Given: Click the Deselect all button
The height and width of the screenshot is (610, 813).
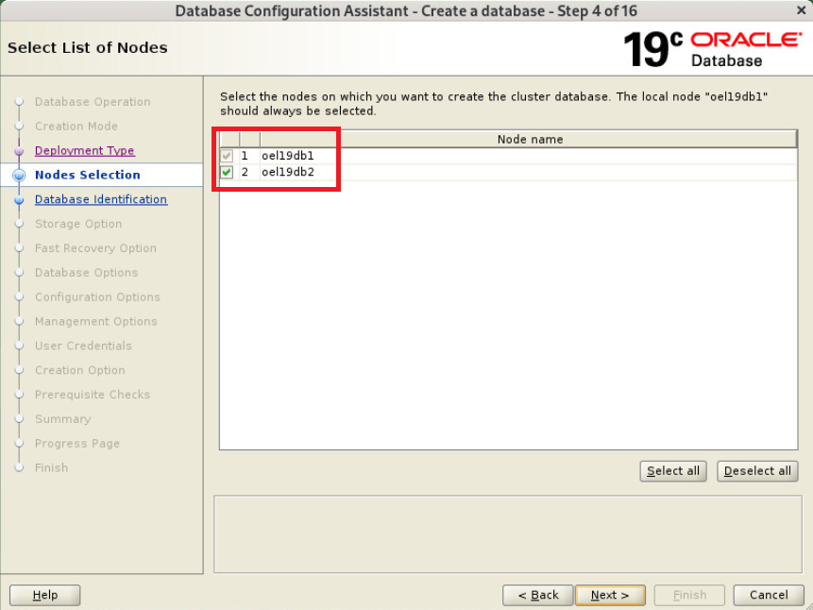Looking at the screenshot, I should coord(757,471).
